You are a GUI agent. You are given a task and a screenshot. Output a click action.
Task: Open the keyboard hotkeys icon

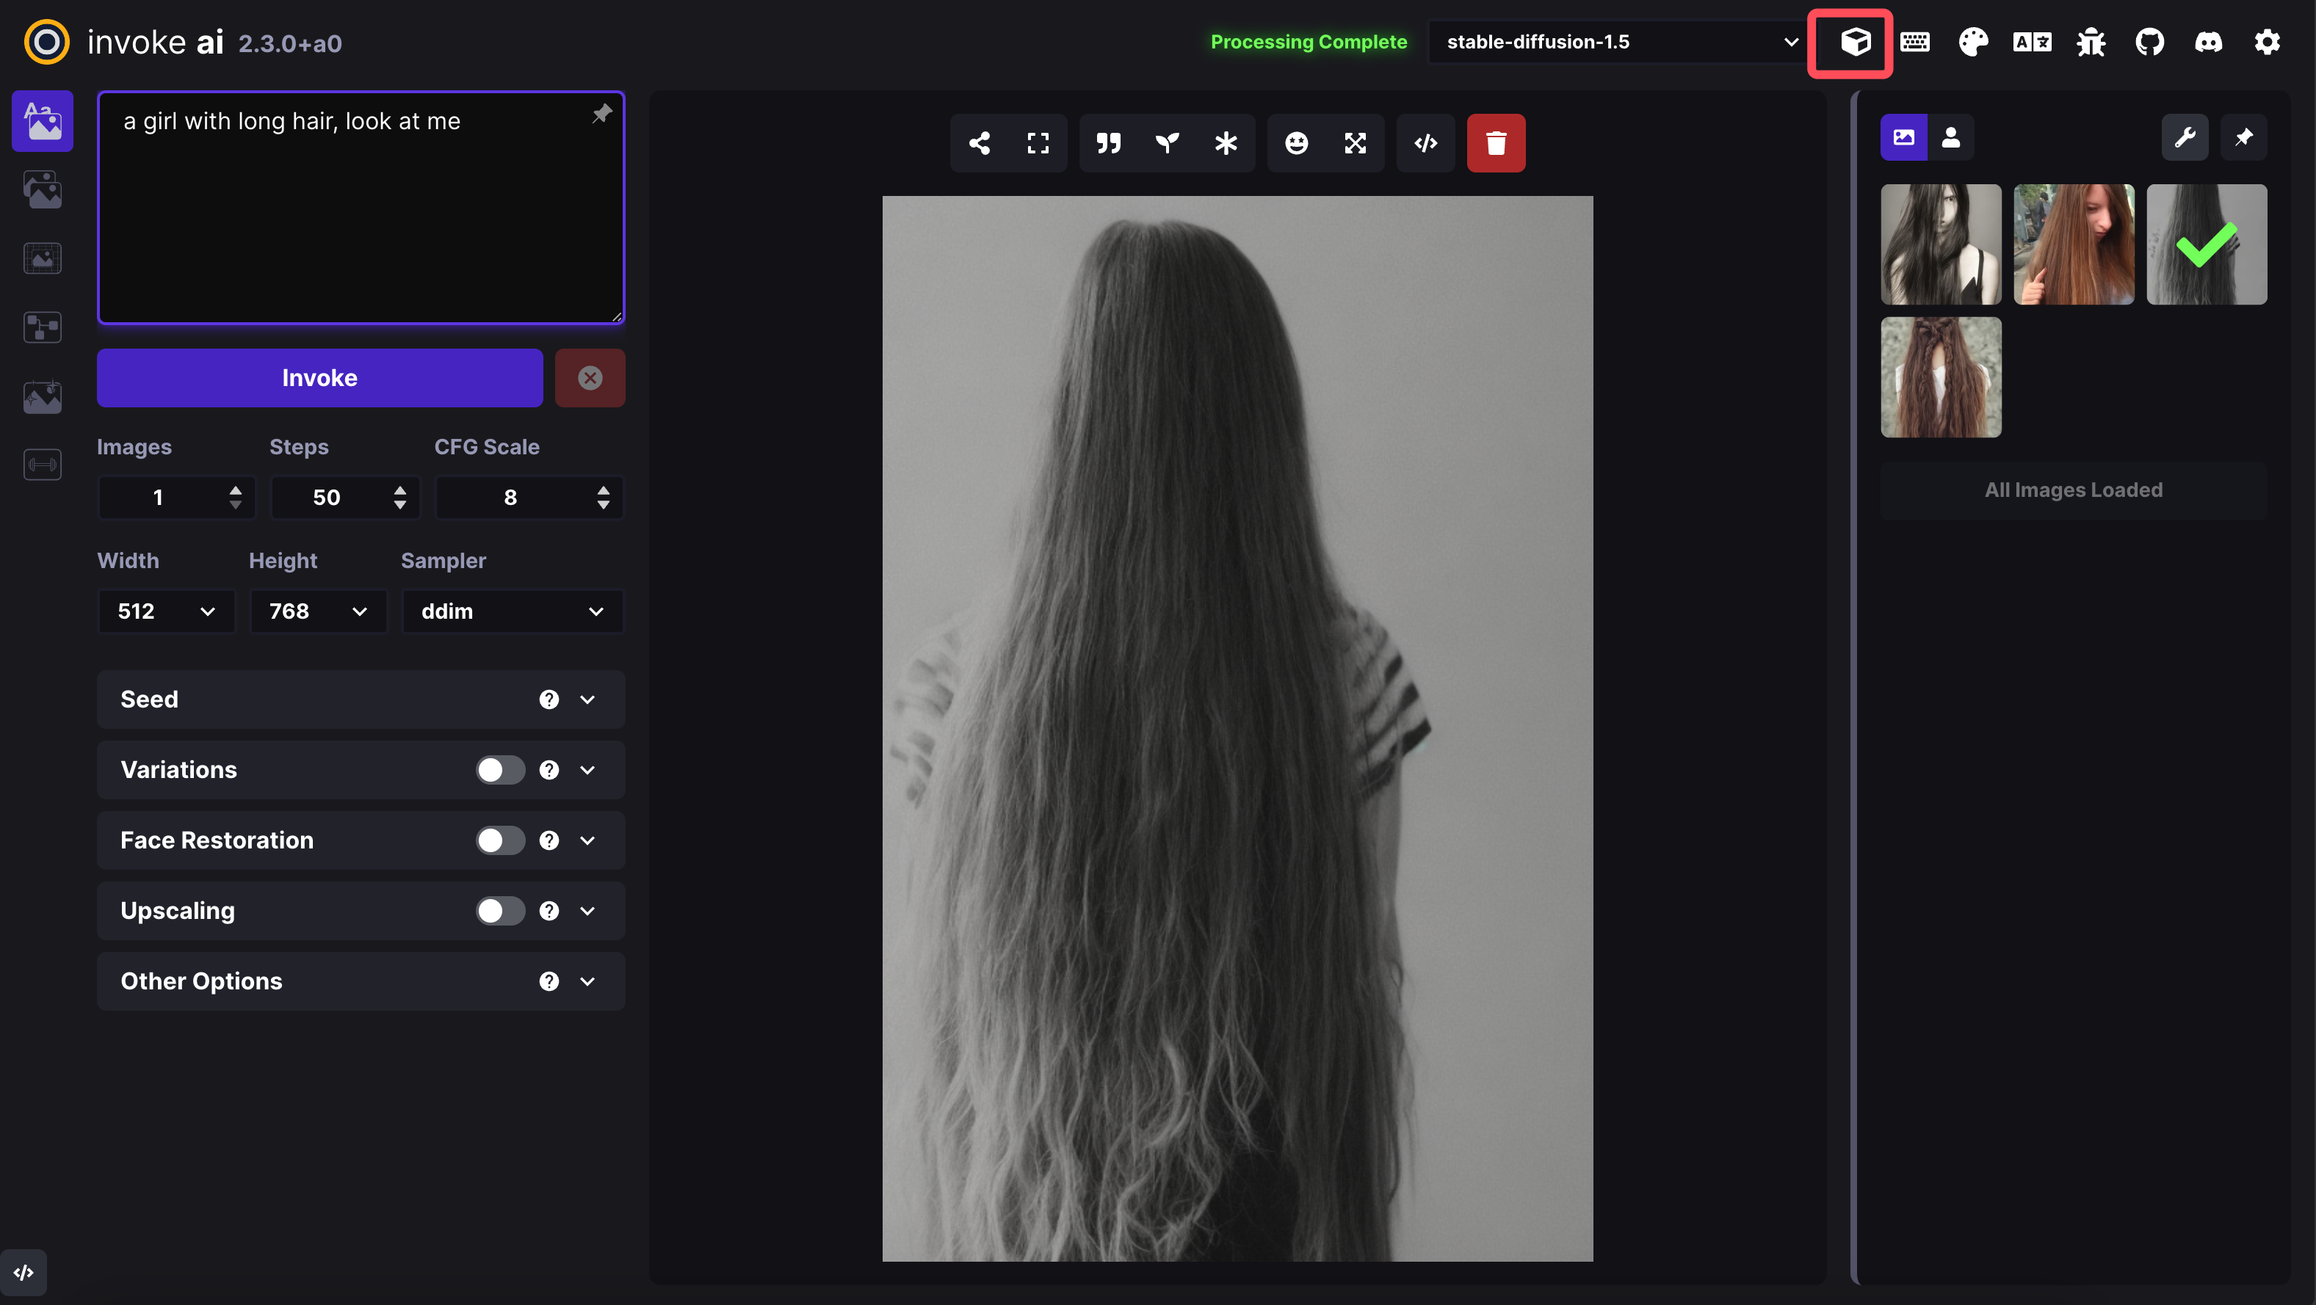[1914, 43]
